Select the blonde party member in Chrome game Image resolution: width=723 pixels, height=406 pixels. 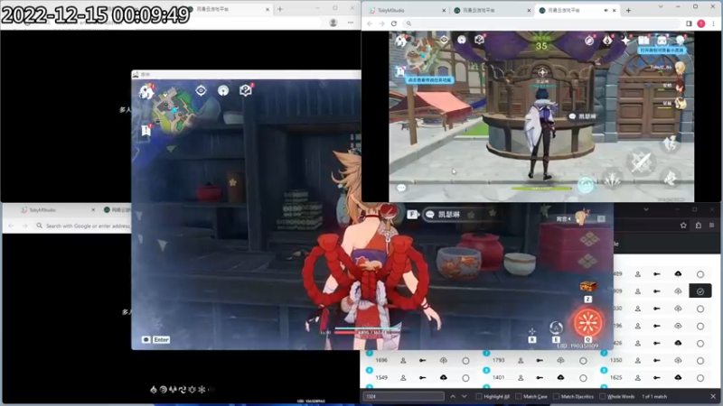680,69
